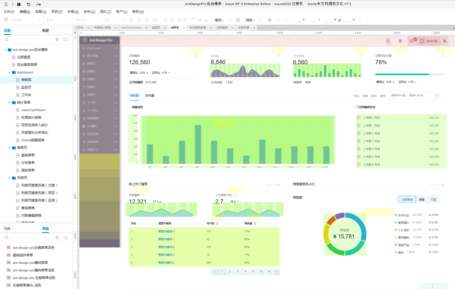455x289 pixels.
Task: Click the Undo arrow icon
Action: point(29,4)
